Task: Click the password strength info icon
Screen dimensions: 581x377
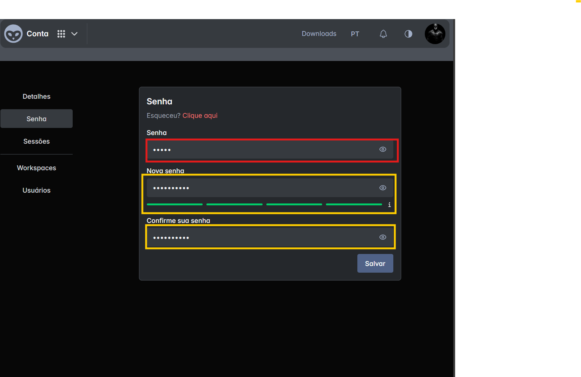Action: pyautogui.click(x=389, y=205)
